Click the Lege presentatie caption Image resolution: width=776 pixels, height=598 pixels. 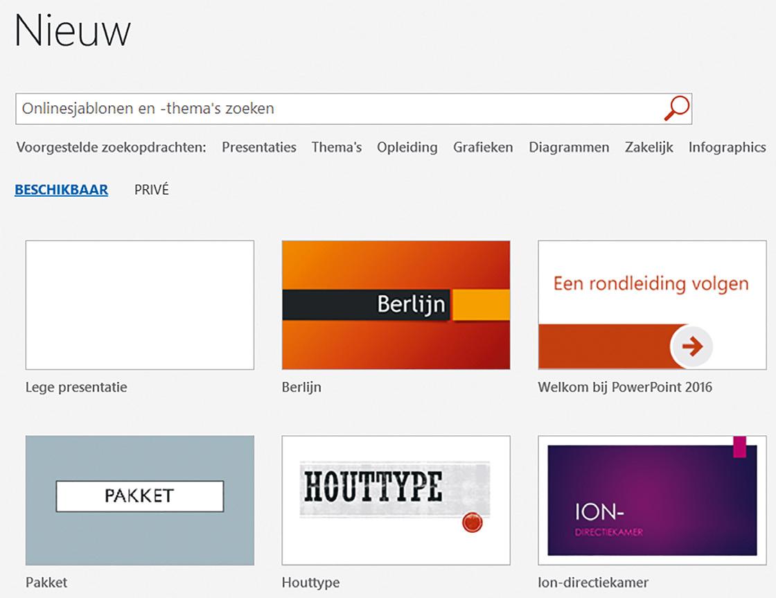point(76,387)
